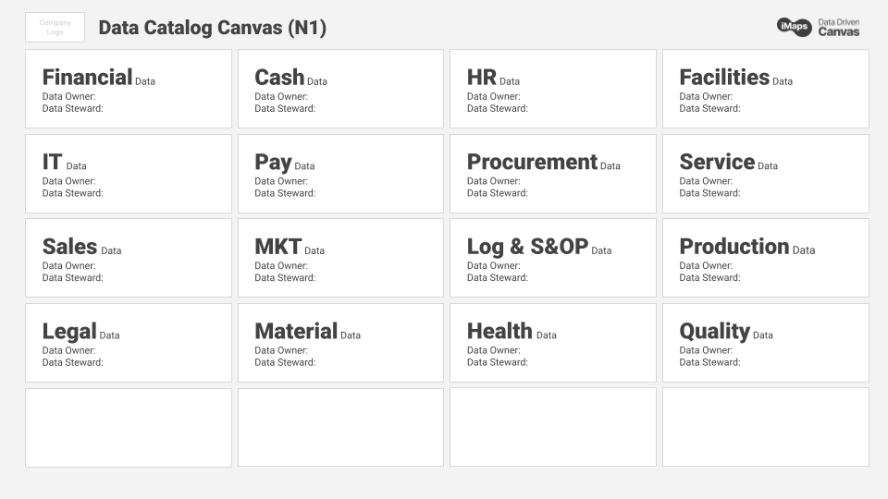Viewport: 888px width, 499px height.
Task: Open the Facilities Data card
Action: point(765,89)
